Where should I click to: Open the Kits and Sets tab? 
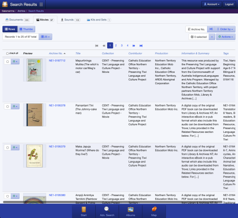coord(99,20)
